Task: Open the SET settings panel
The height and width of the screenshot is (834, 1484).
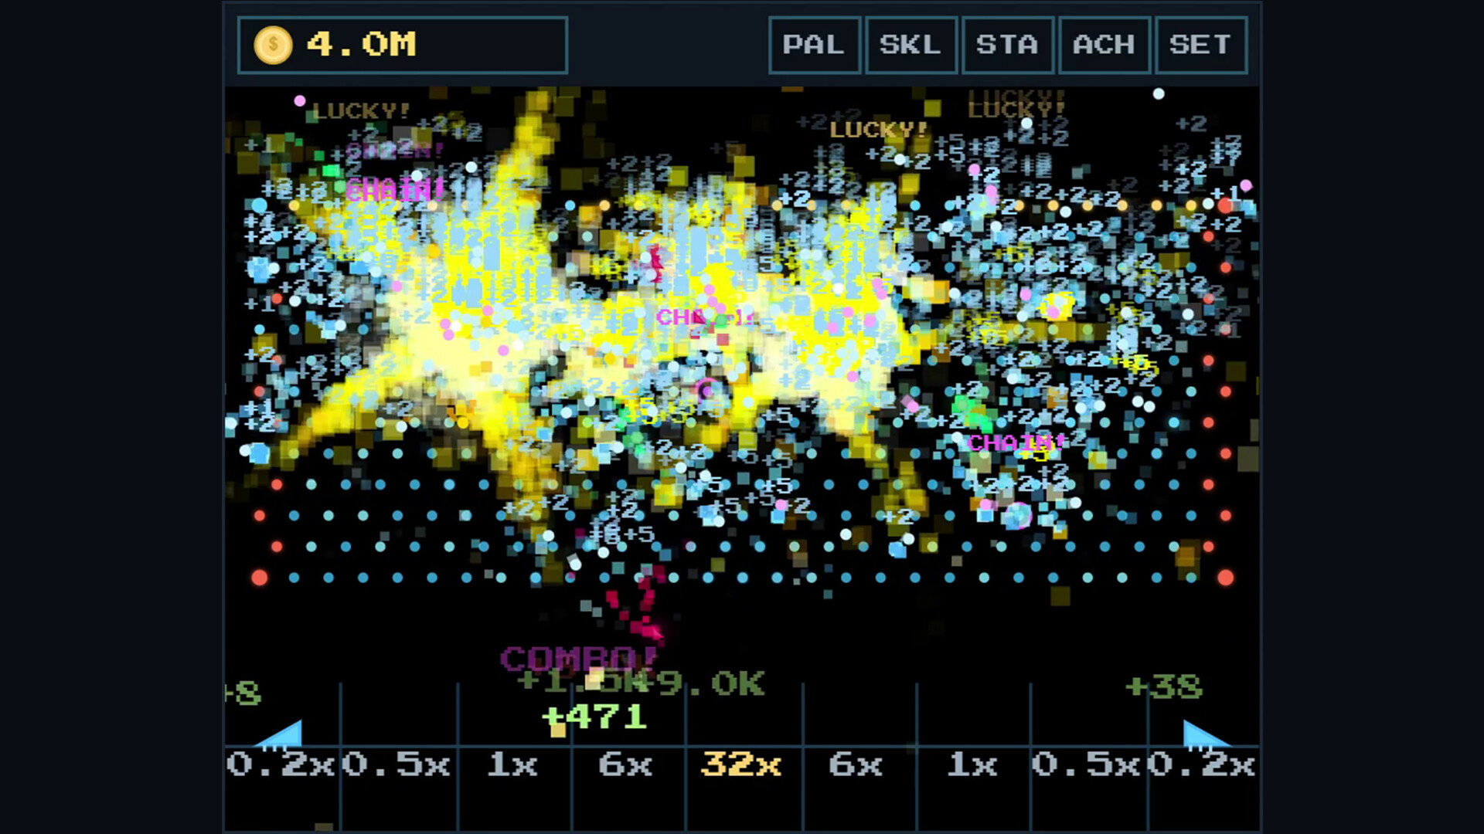Action: click(1200, 45)
